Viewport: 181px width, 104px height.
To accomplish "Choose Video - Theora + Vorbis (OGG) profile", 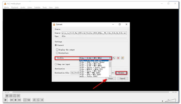I will click(94, 68).
